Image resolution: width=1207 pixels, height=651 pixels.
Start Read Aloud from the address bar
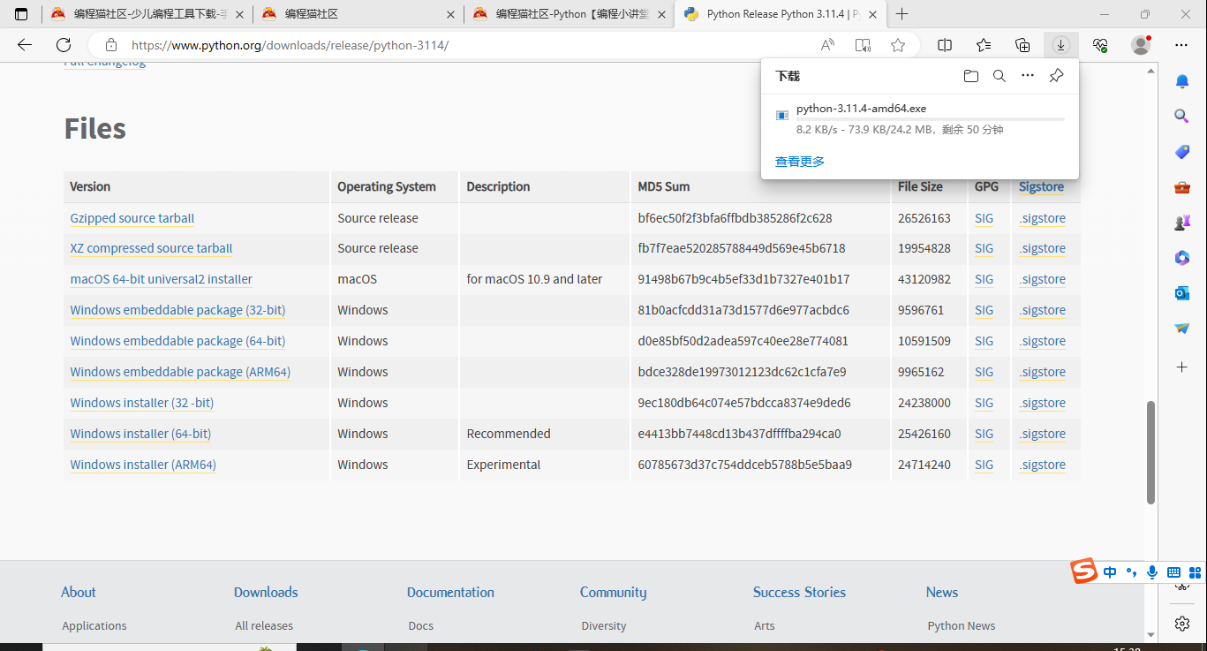pyautogui.click(x=827, y=45)
